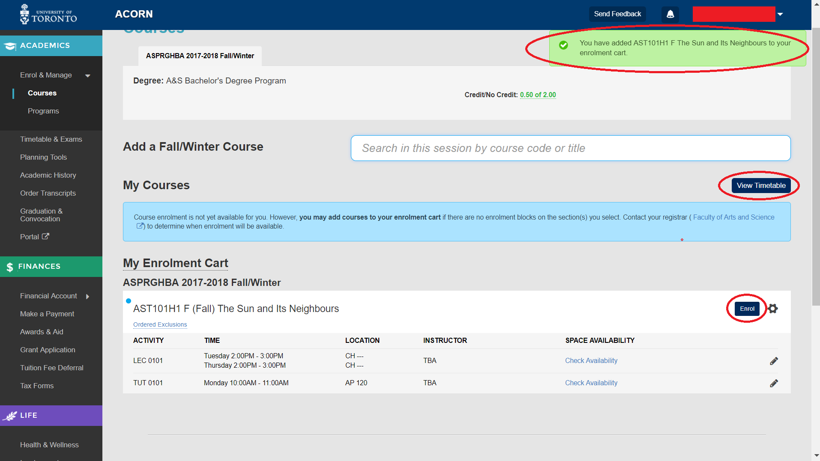Click the Enrol button for AST101H1
This screenshot has height=461, width=820.
tap(747, 309)
